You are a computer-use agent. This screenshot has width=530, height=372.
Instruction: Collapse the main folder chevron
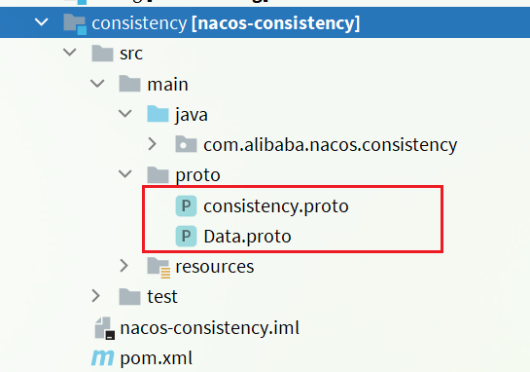pyautogui.click(x=97, y=84)
